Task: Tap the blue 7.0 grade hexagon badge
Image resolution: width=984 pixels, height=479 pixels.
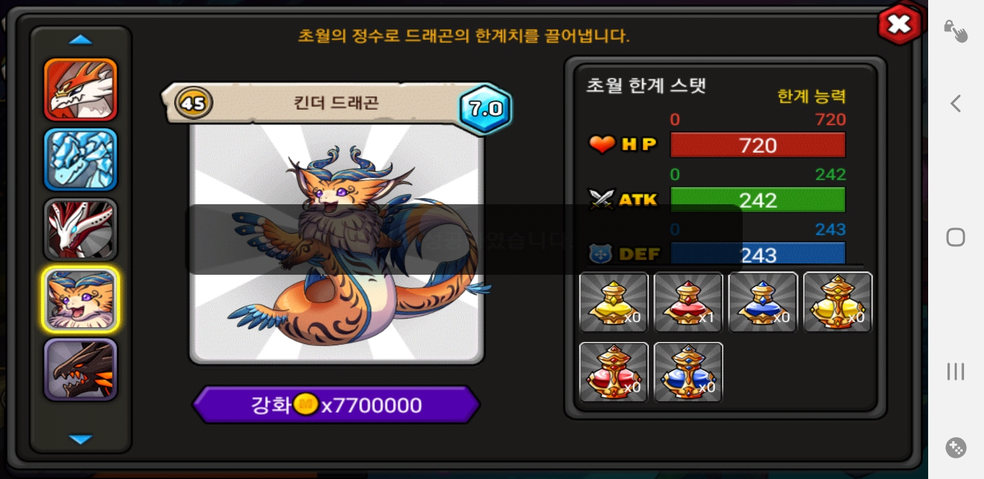Action: (485, 108)
